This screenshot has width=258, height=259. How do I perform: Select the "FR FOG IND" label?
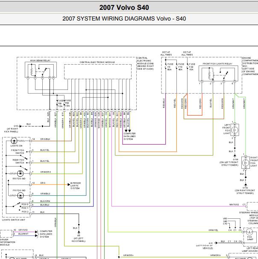tap(19, 191)
